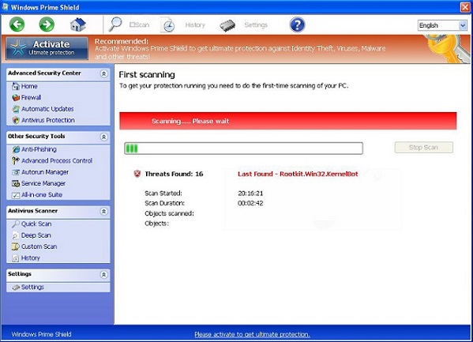
Task: Collapse the Antivirus Scanner panel
Action: [103, 212]
